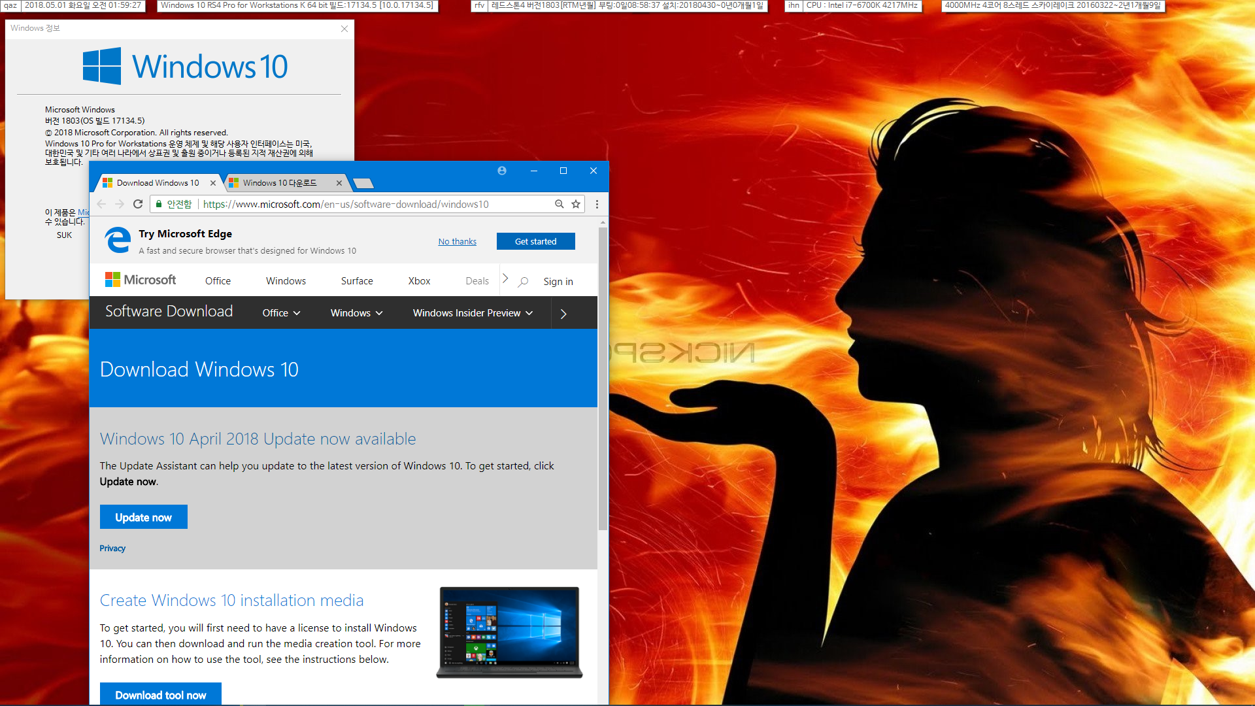Open Windows in Microsoft top nav
1255x706 pixels.
286,281
